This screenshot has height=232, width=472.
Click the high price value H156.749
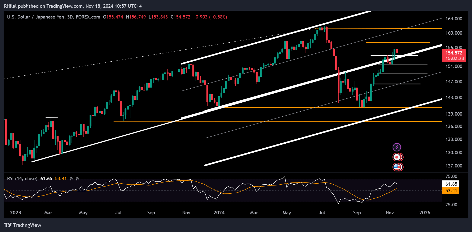pyautogui.click(x=136, y=17)
